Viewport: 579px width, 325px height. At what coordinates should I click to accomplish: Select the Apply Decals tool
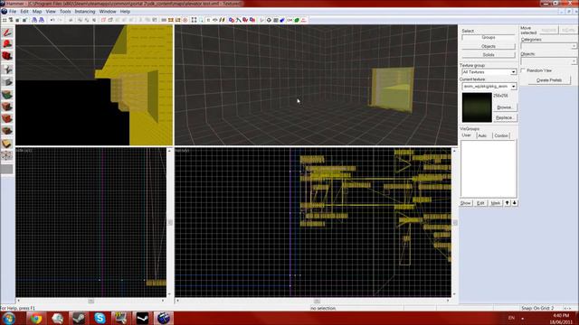(7, 118)
